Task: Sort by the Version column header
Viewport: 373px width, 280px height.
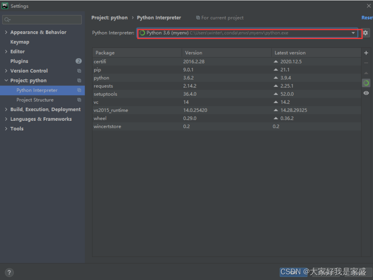Action: coord(227,53)
